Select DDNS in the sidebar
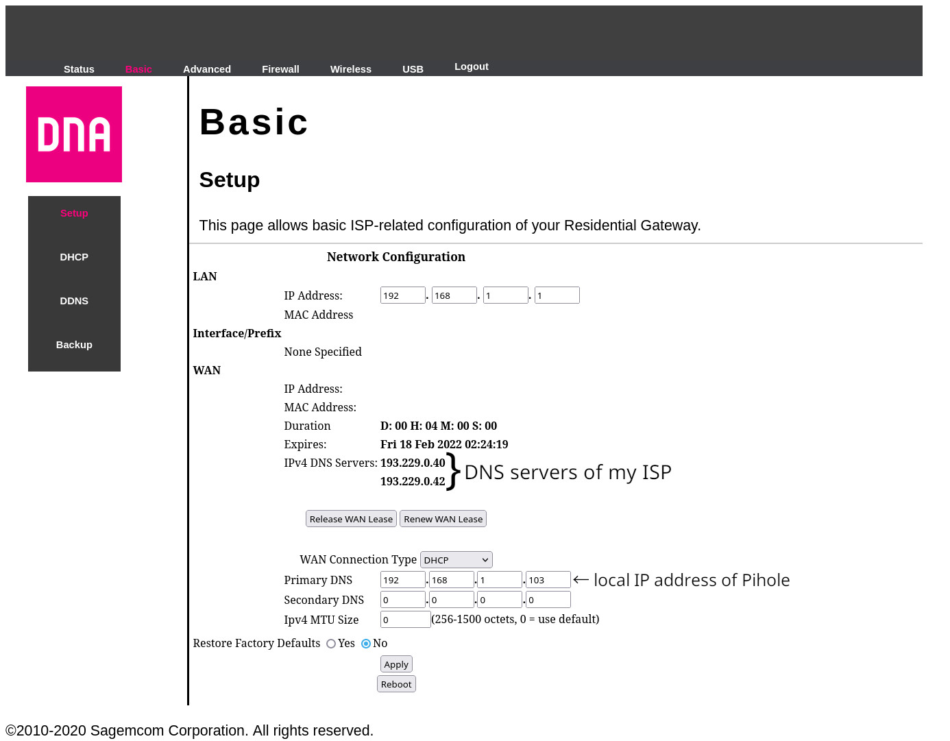 pyautogui.click(x=74, y=301)
